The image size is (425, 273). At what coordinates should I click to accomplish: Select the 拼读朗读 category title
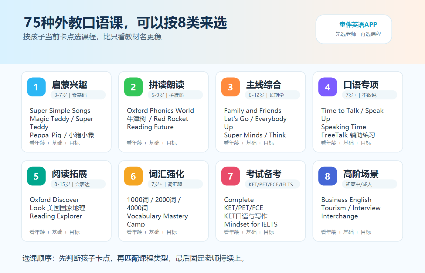coord(167,85)
